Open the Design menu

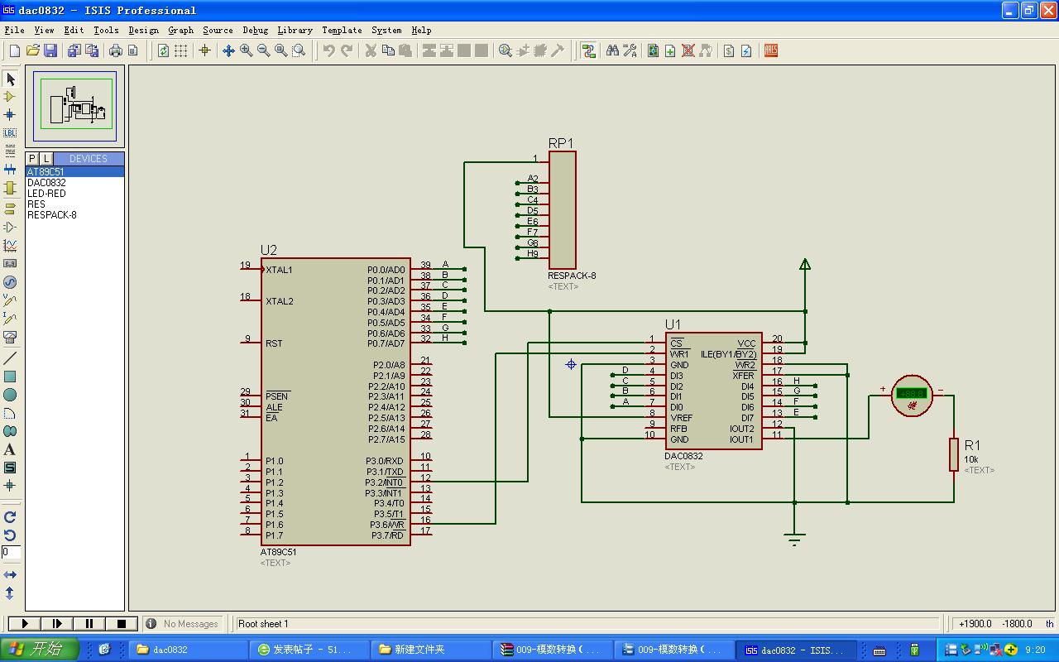point(143,30)
